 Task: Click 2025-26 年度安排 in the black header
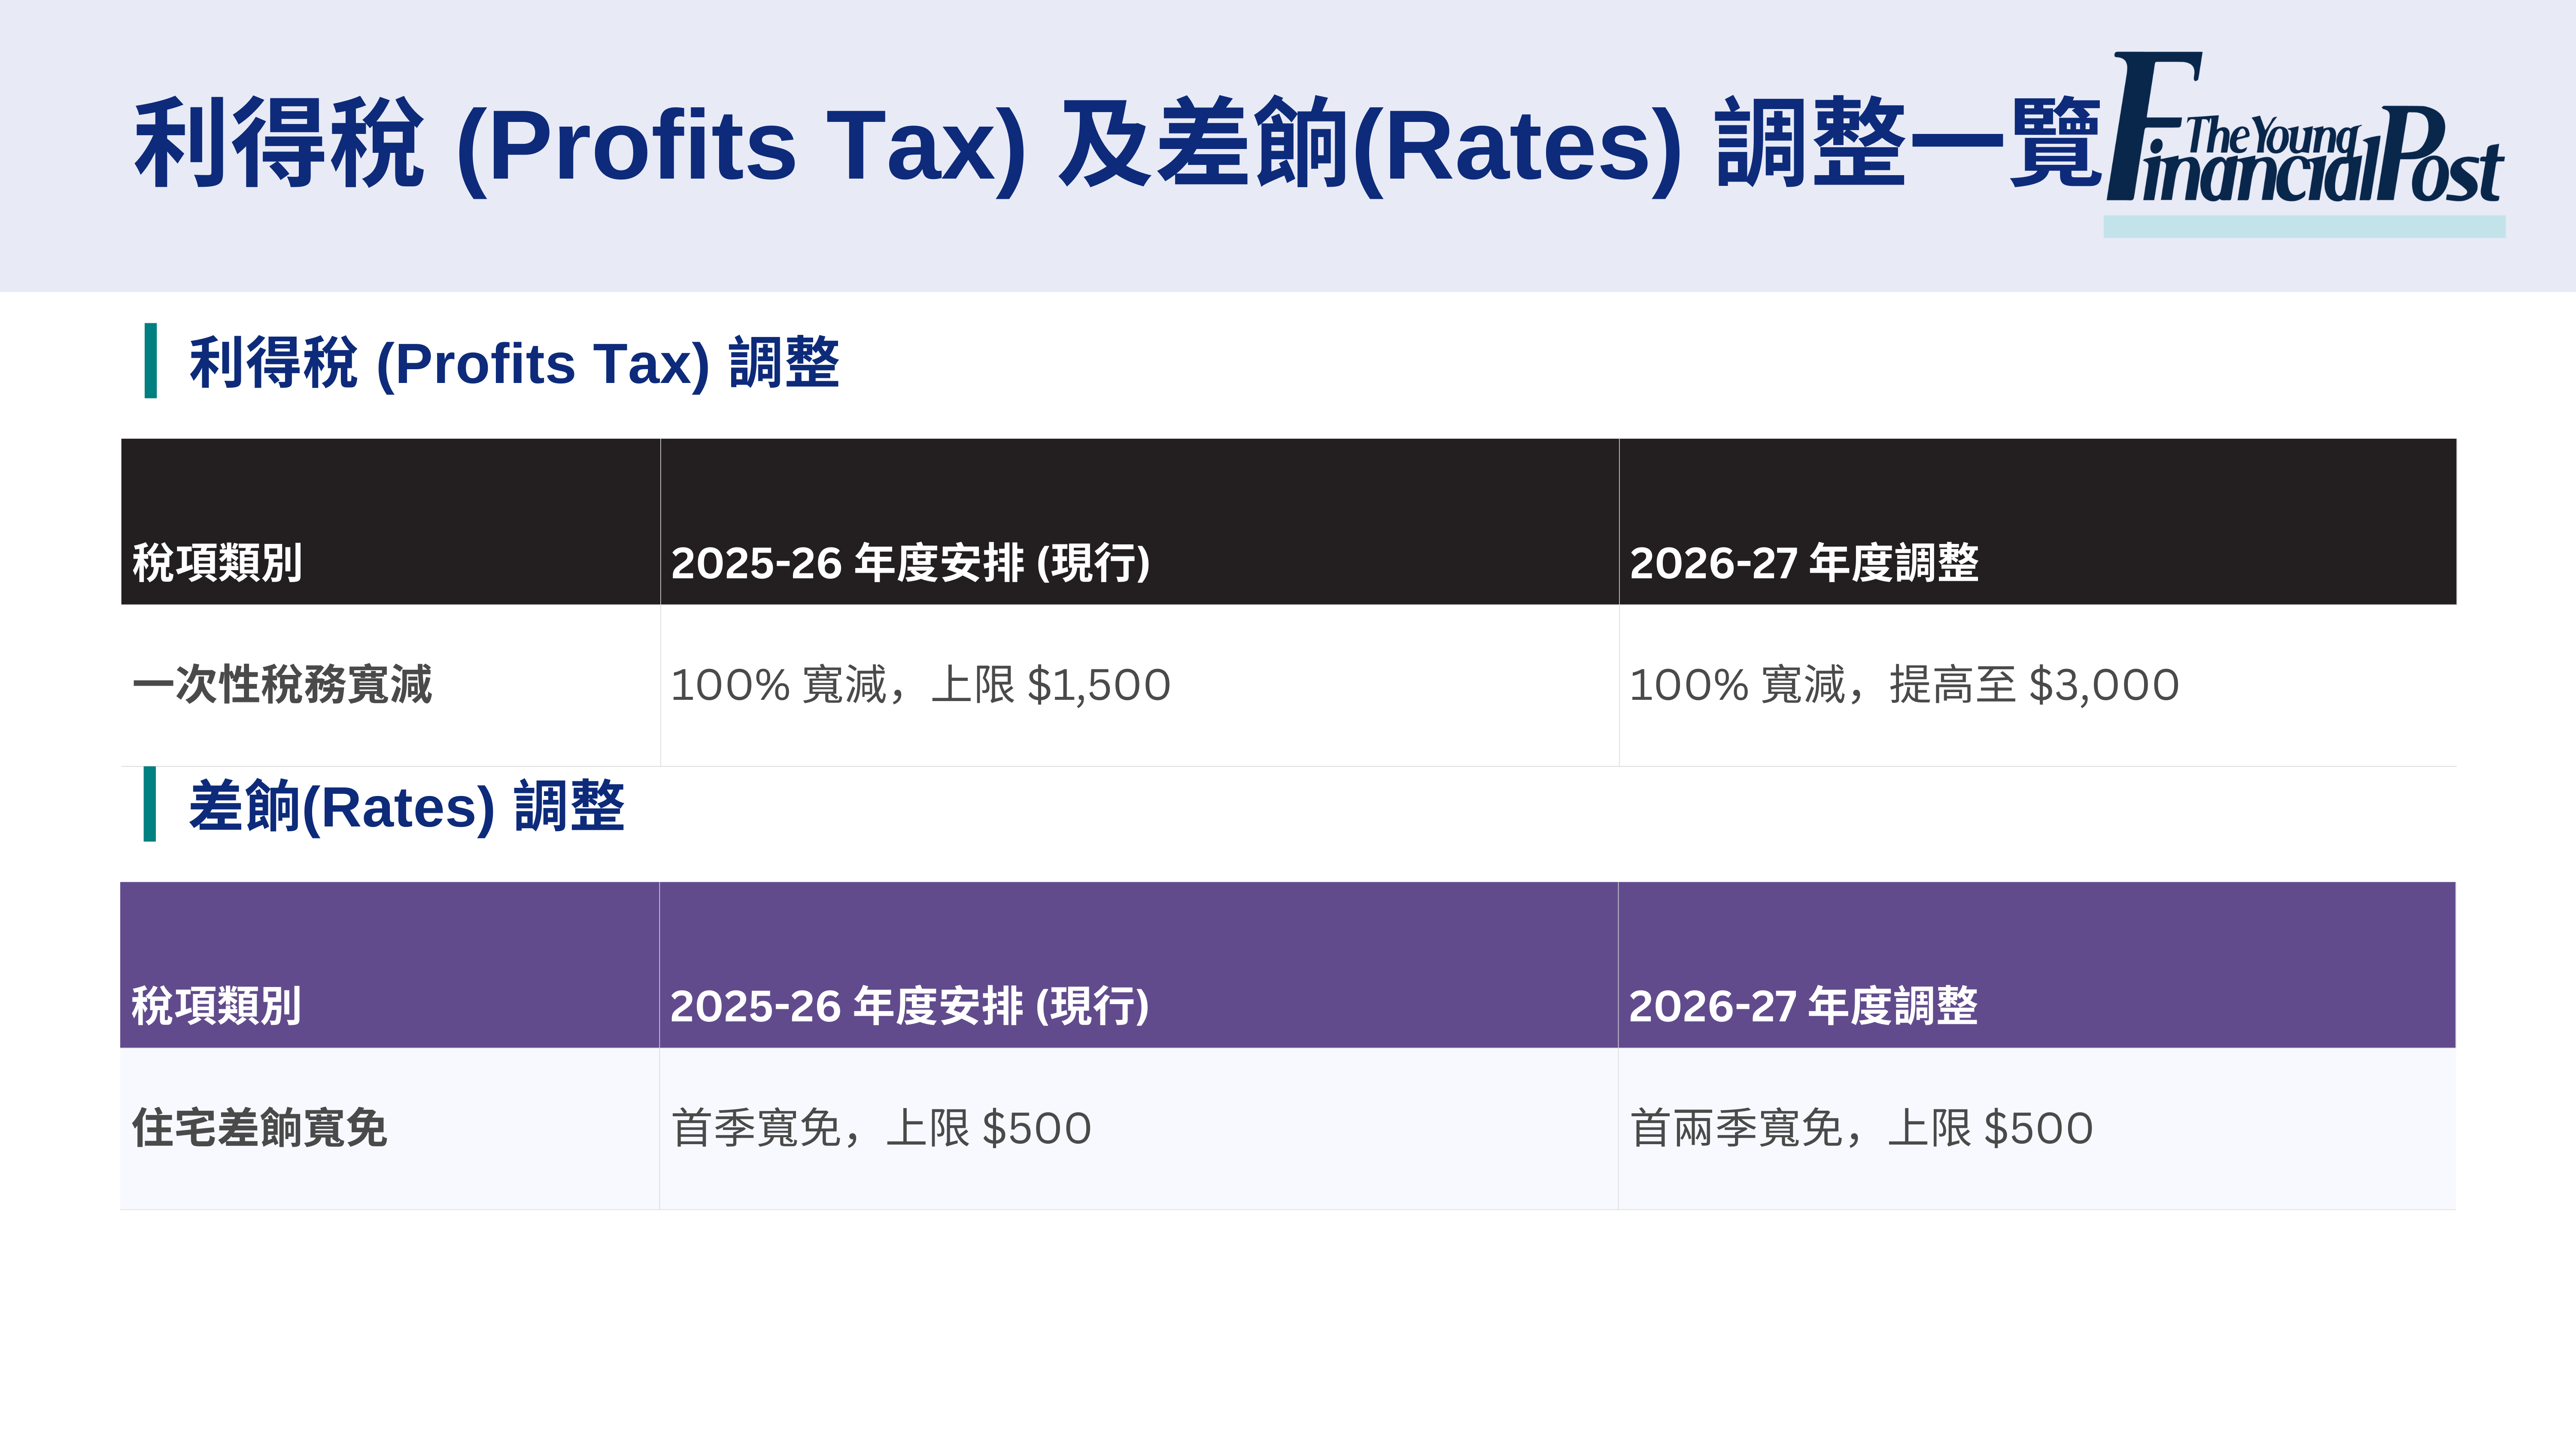point(910,563)
